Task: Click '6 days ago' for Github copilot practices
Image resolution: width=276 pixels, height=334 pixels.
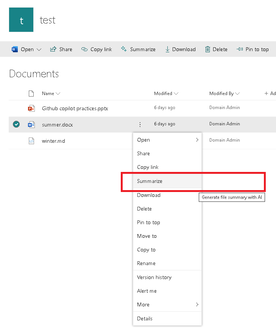Action: (x=165, y=108)
